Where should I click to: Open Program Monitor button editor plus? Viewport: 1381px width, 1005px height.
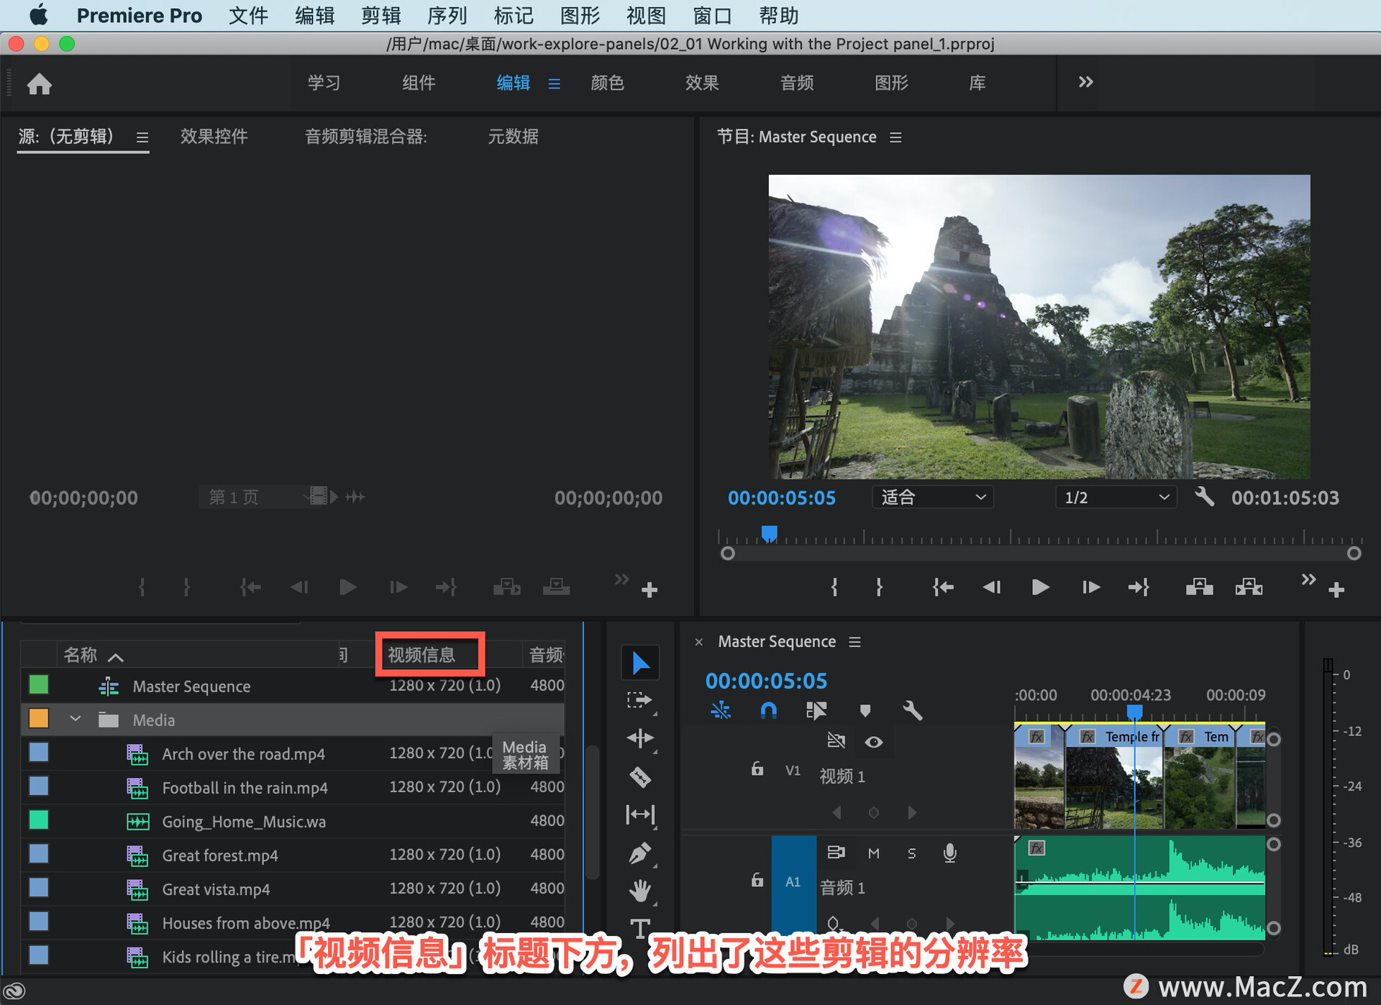[1336, 590]
